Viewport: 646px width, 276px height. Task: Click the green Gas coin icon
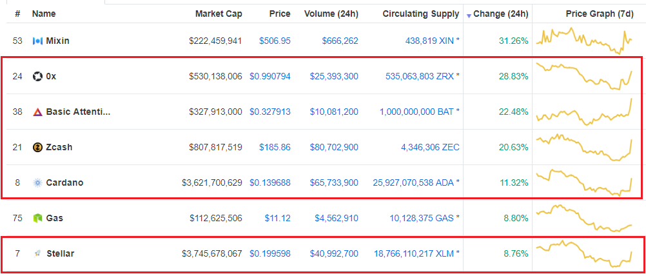37,219
